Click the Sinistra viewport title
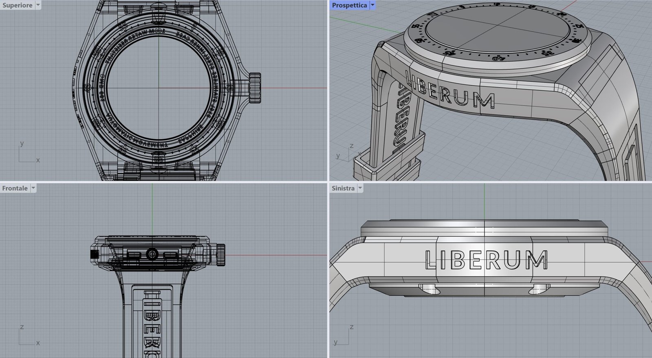Viewport: 652px width, 358px height. pos(343,188)
